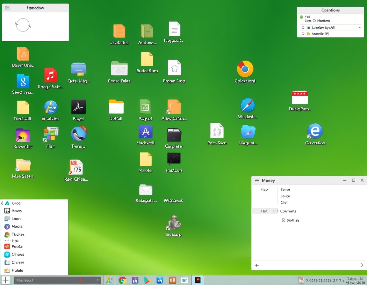Open the DusigPaes calendar icon
Screen dimensions: 367x285
pos(299,97)
